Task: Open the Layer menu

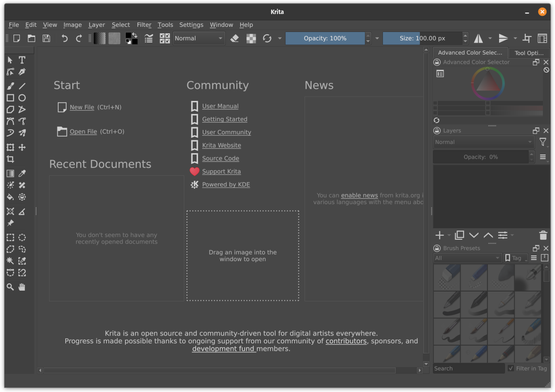Action: click(x=97, y=25)
